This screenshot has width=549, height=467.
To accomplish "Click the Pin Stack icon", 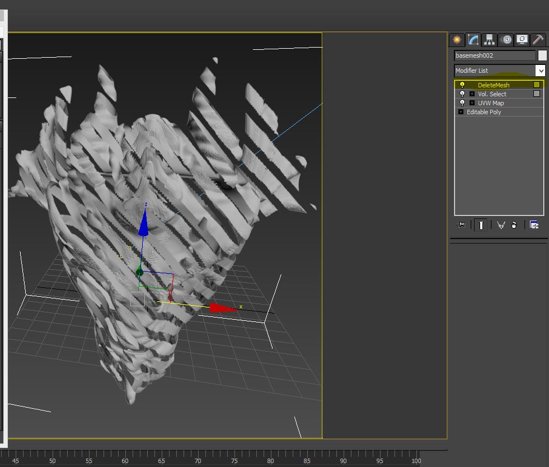I will click(461, 225).
